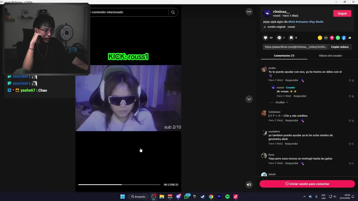Viewport: 358px width, 201px height.
Task: Reply to Kevo's comment
Action: tap(292, 163)
